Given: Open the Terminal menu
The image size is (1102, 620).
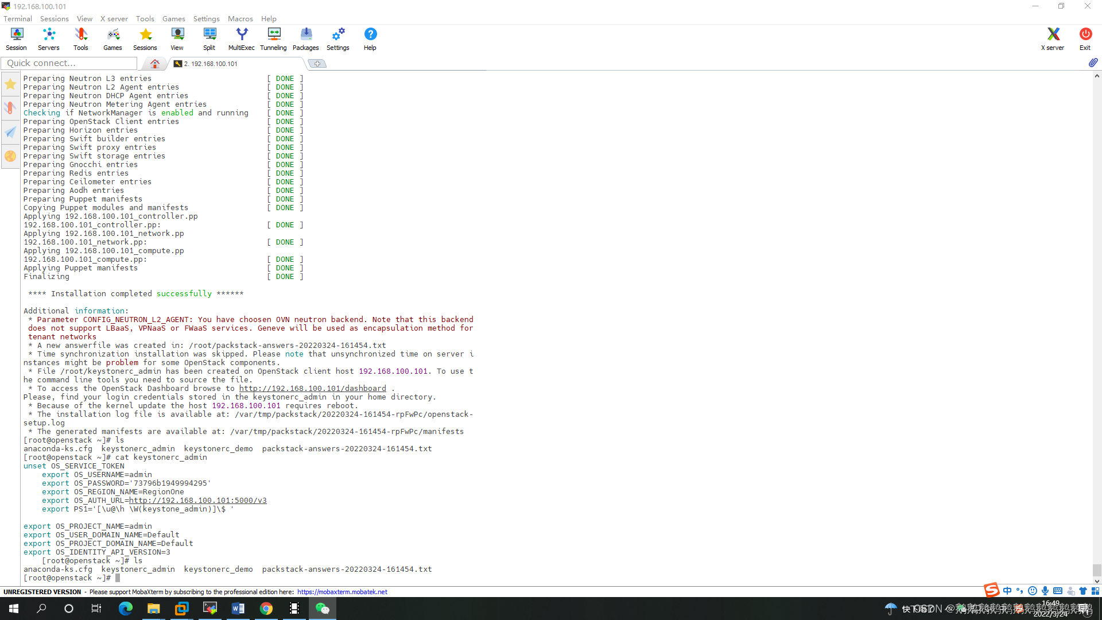Looking at the screenshot, I should click(17, 18).
